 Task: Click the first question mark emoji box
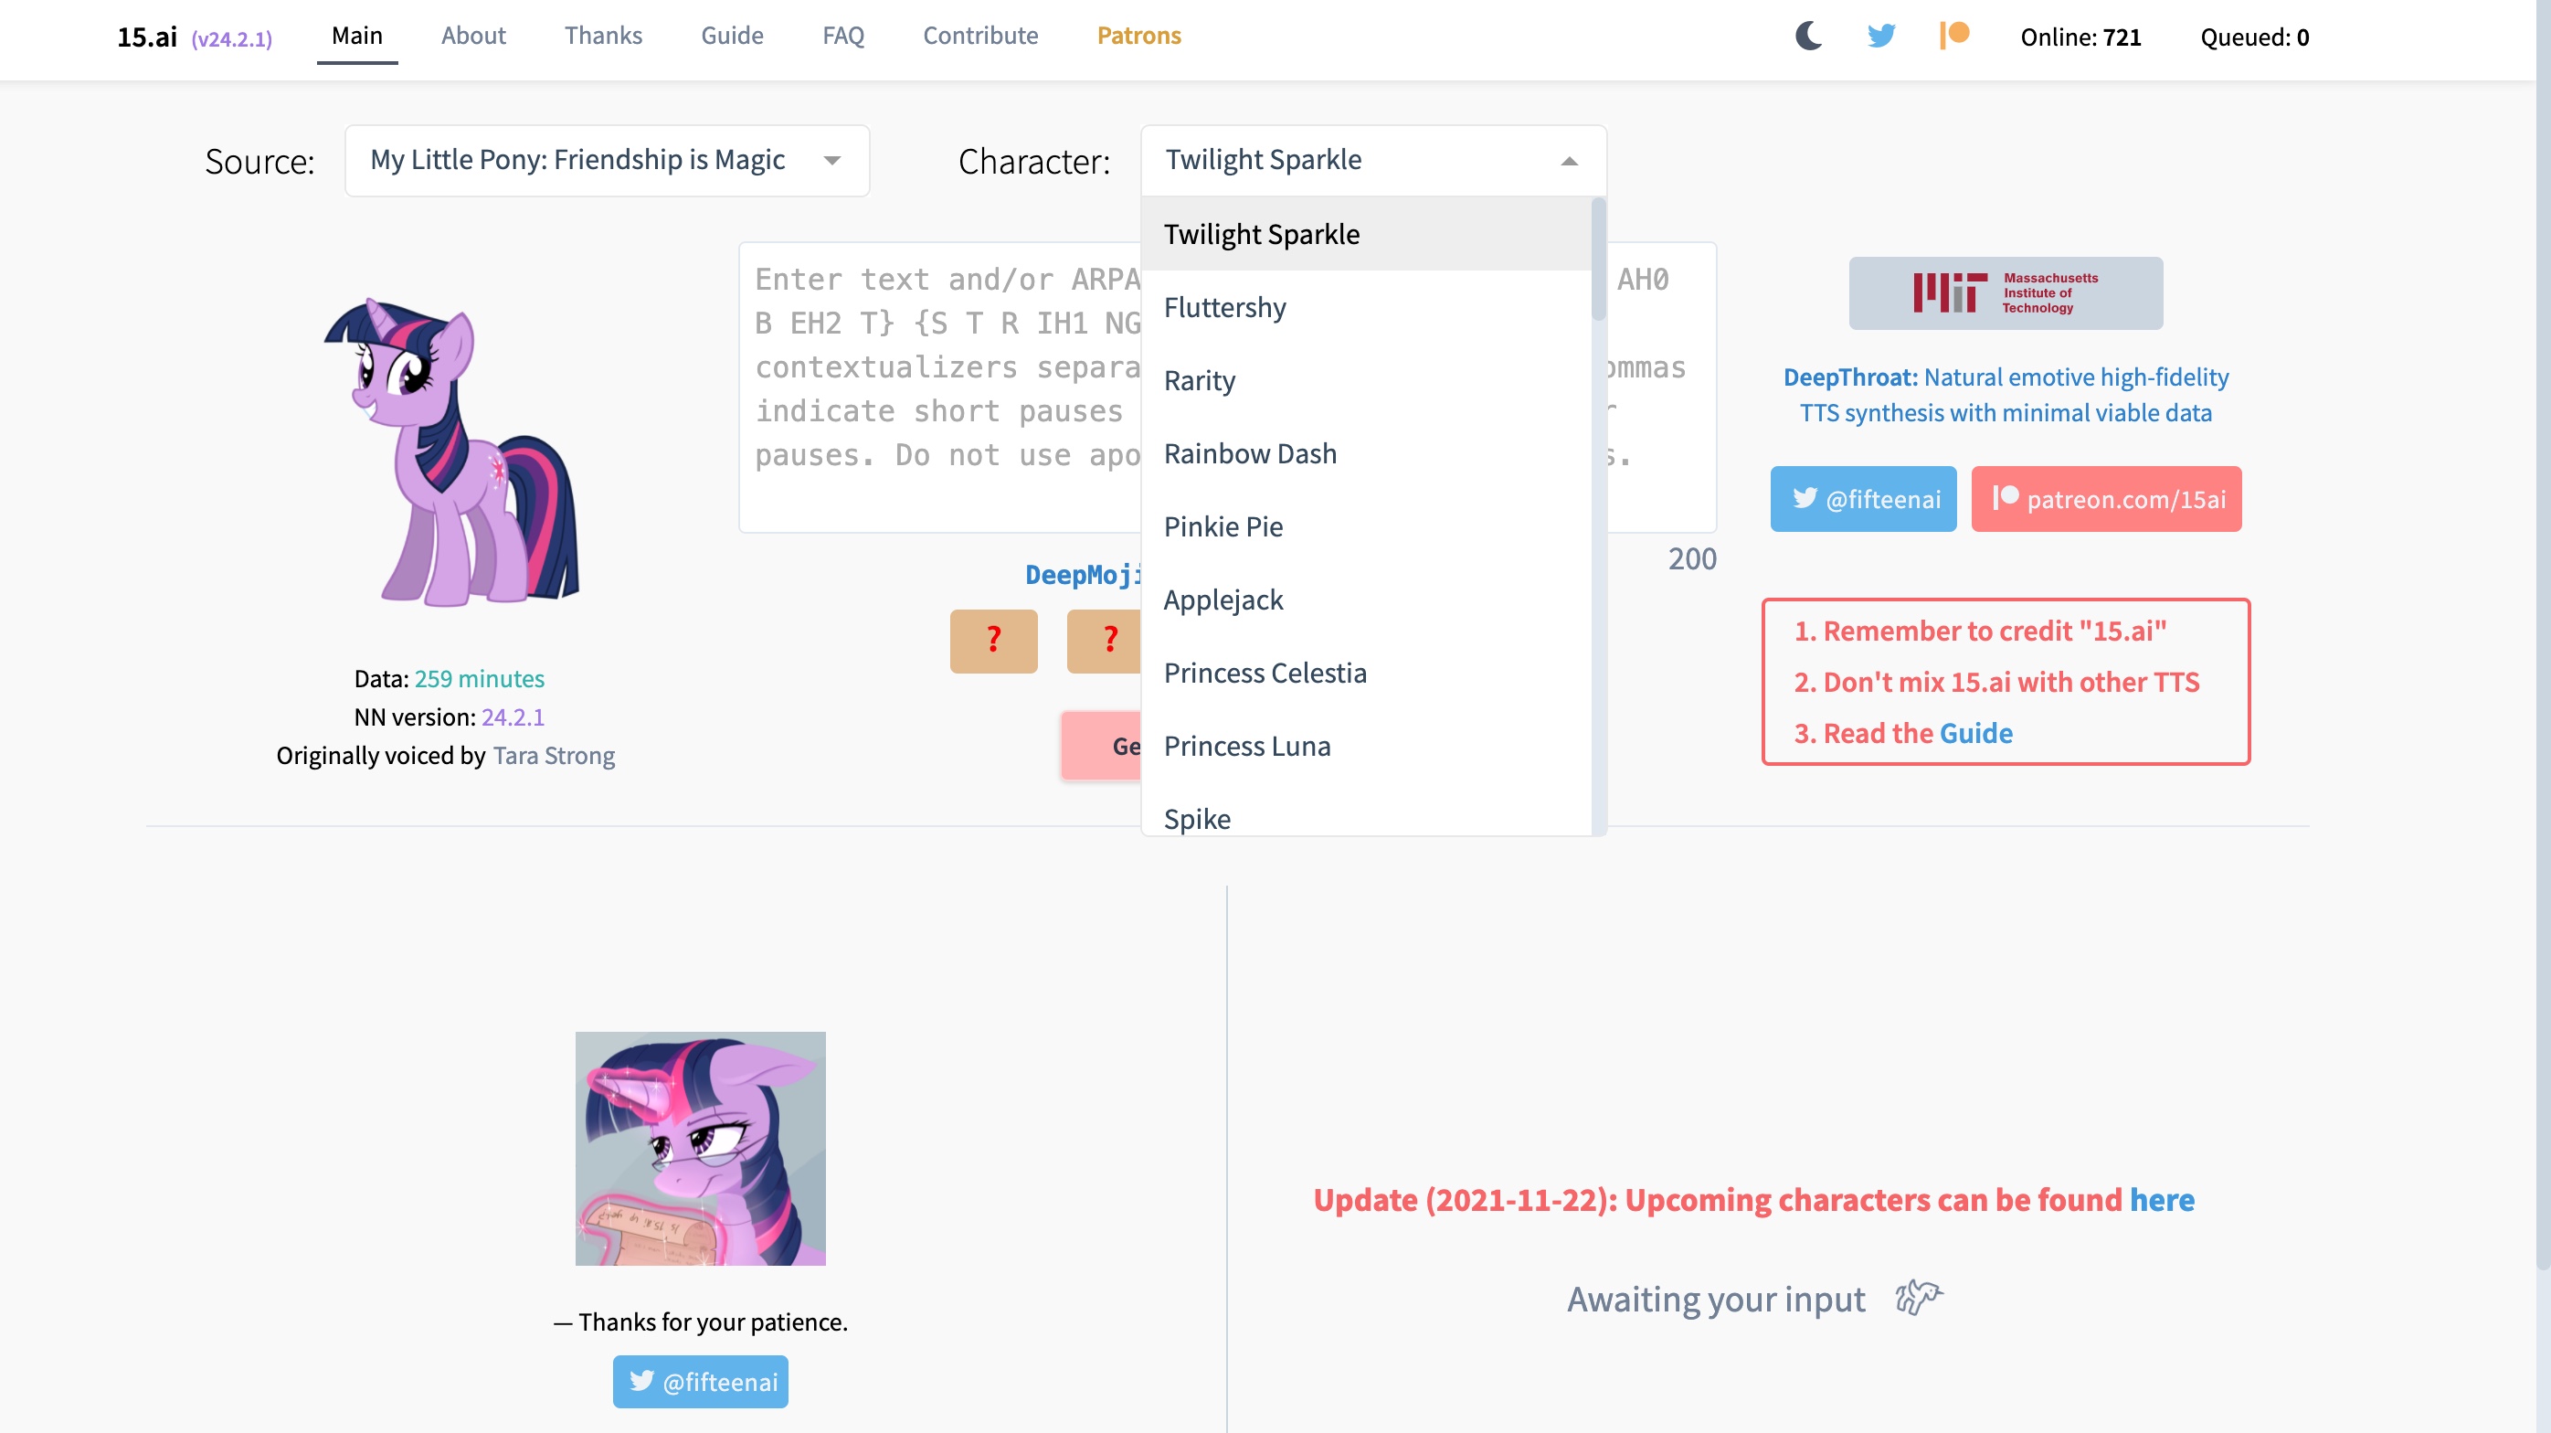coord(993,641)
